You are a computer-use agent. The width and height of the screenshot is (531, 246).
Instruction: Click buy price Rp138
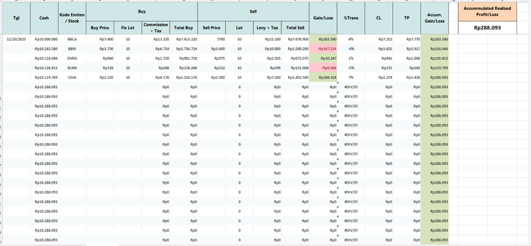[100, 68]
